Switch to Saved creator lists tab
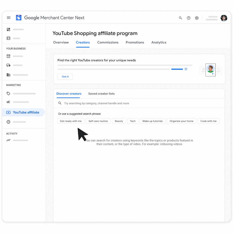This screenshot has width=233, height=233. [x=102, y=94]
